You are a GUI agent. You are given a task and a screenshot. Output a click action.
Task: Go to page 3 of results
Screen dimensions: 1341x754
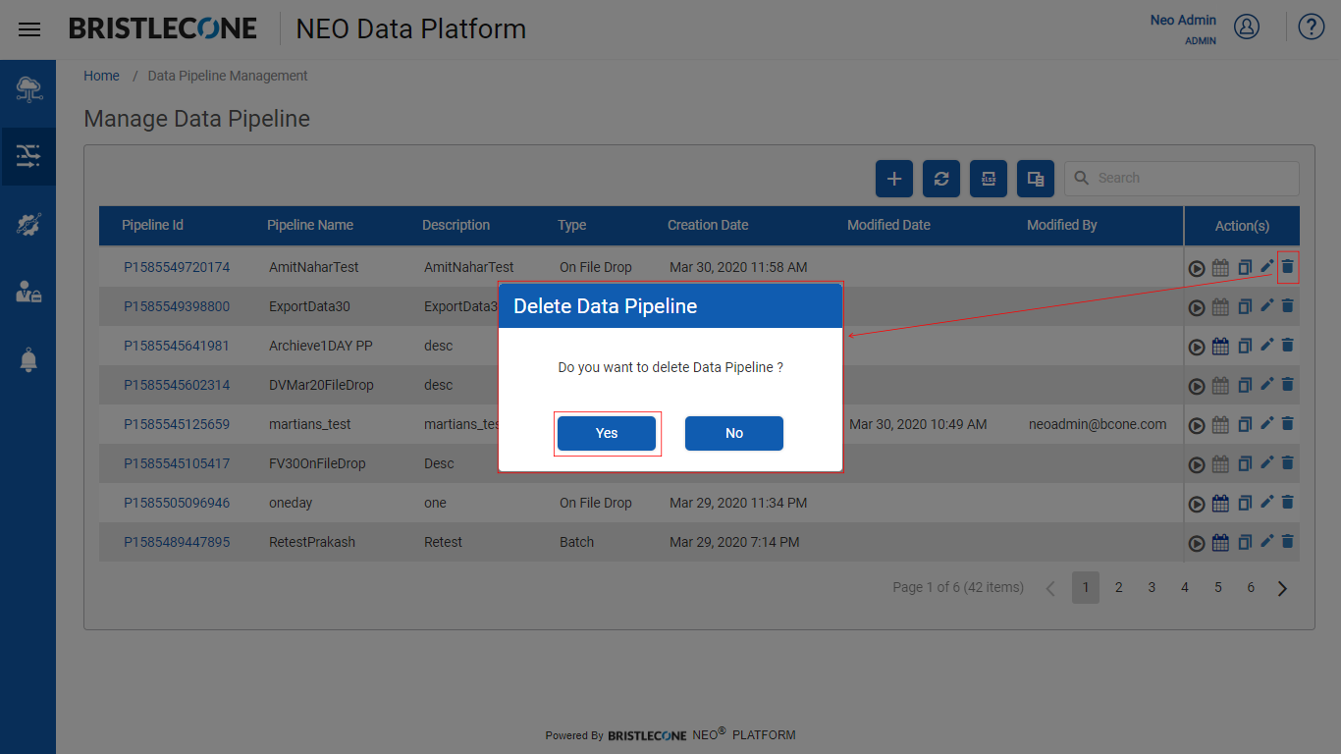[x=1152, y=587]
